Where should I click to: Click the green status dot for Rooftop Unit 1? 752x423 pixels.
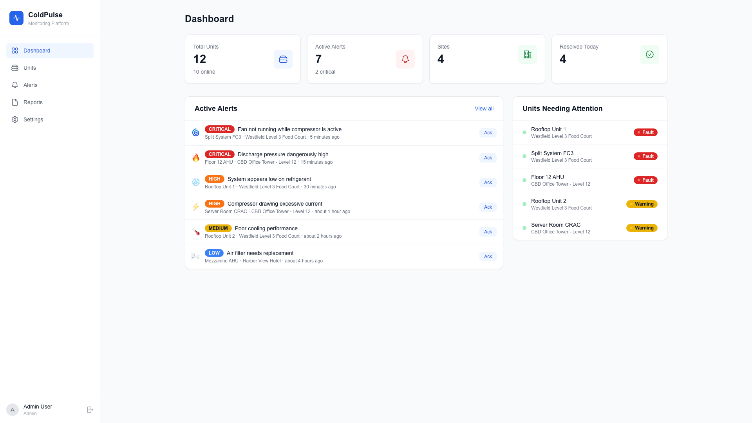[x=524, y=132]
